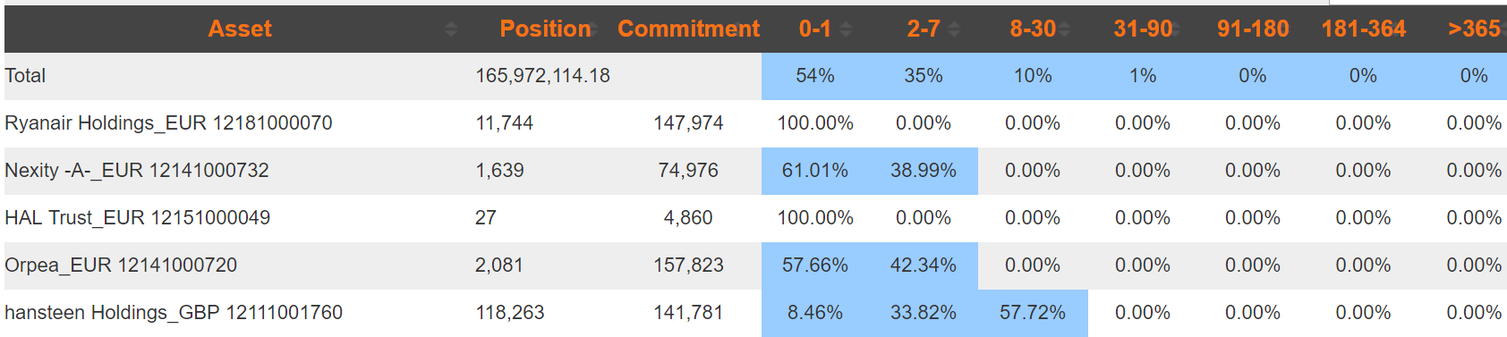Sort by the 181-364 column header
Viewport: 1507px width, 337px height.
pyautogui.click(x=1364, y=29)
